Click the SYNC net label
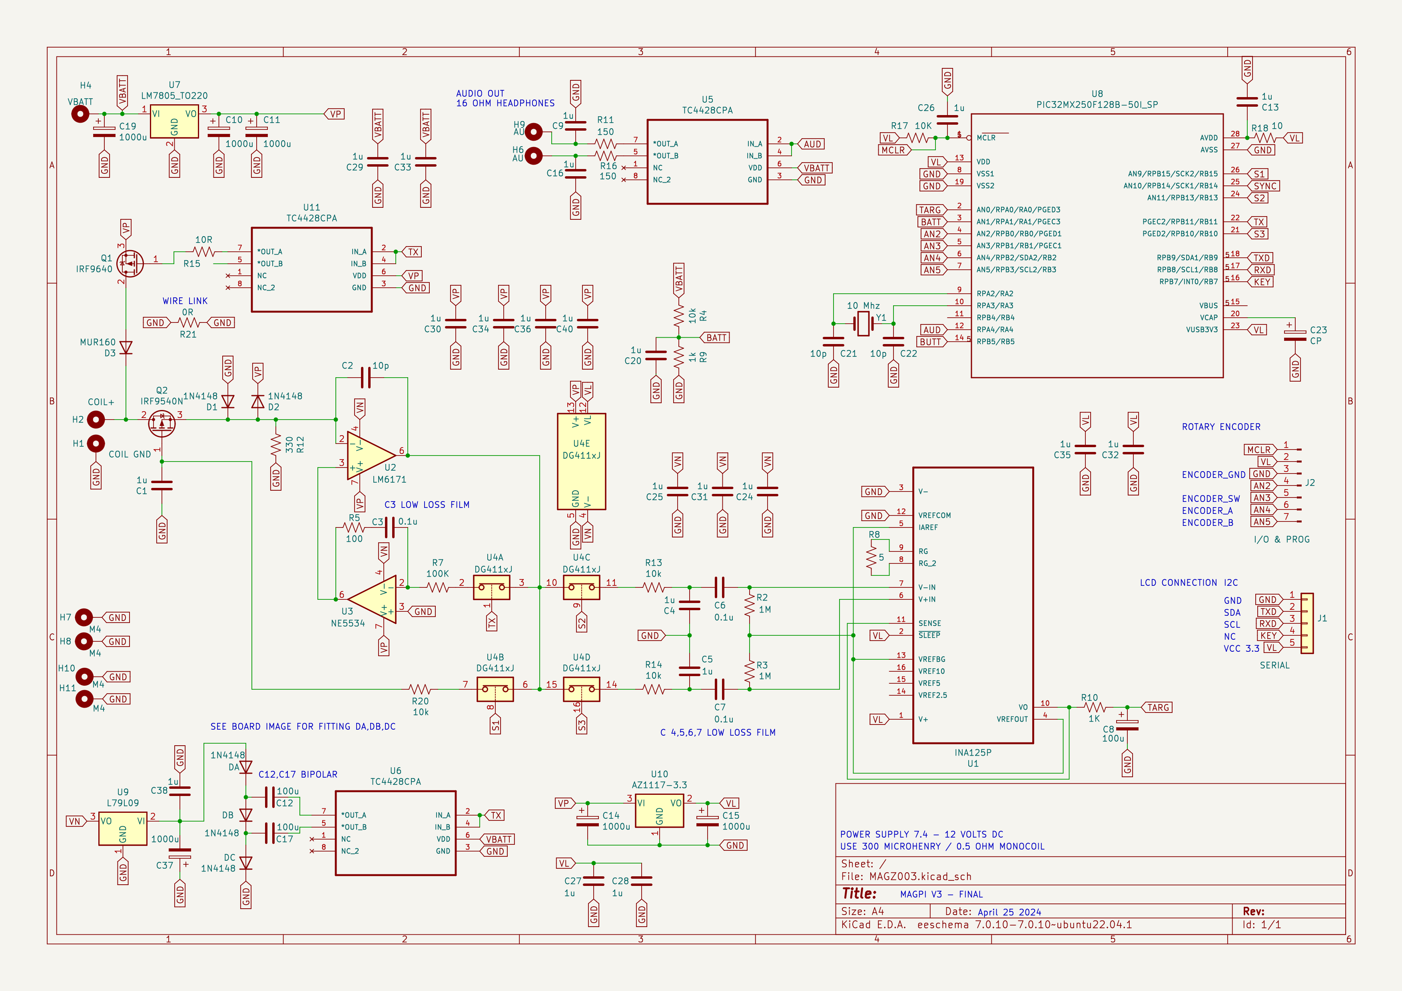Screen dimensions: 1402x991 point(1263,186)
